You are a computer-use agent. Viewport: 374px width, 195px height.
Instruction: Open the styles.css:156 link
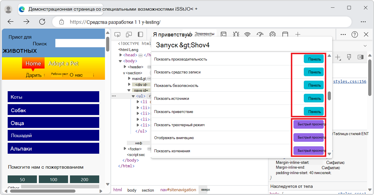[350, 81]
